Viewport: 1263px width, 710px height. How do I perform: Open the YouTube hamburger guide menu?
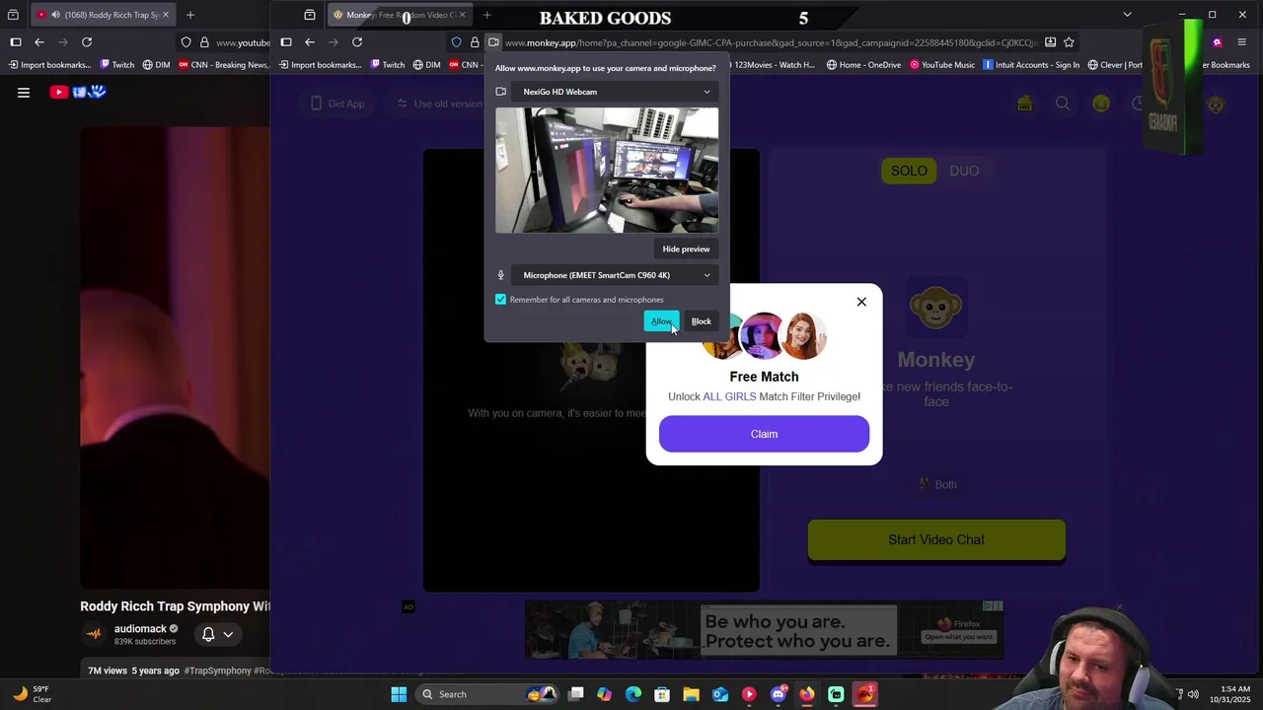pos(24,93)
